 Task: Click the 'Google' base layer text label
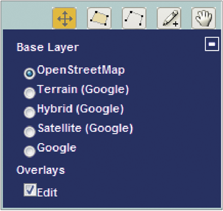point(57,148)
